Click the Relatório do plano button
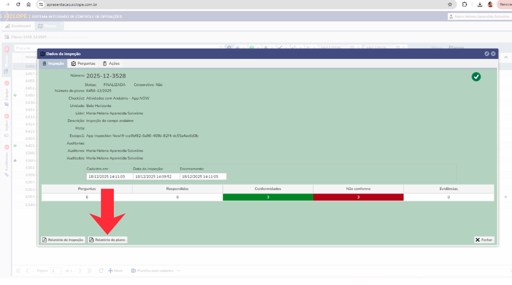512x285 pixels. coord(107,240)
